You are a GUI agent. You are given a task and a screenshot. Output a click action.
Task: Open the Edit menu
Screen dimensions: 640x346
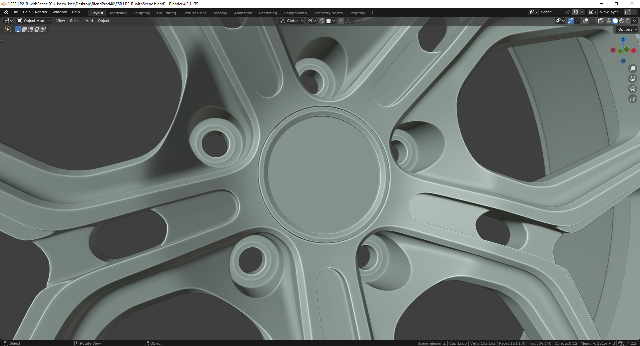(26, 12)
